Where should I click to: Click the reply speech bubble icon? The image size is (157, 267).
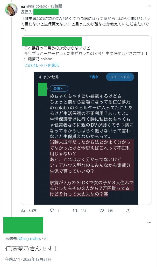click(52, 211)
